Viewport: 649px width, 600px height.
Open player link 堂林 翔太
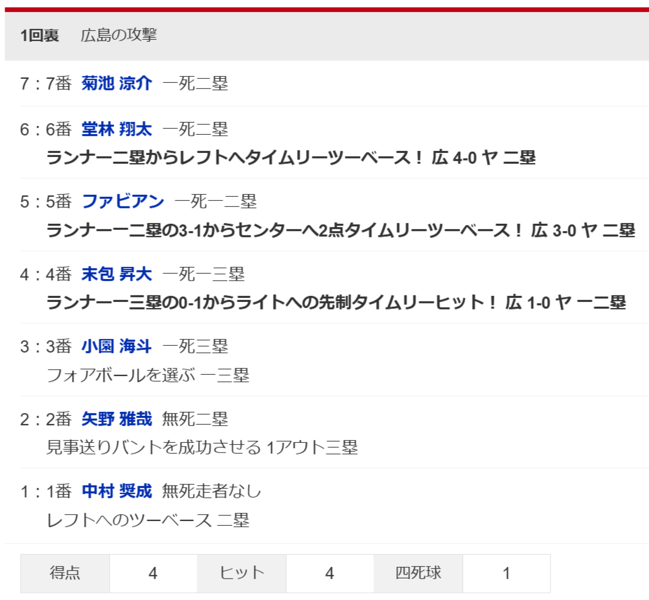click(117, 129)
